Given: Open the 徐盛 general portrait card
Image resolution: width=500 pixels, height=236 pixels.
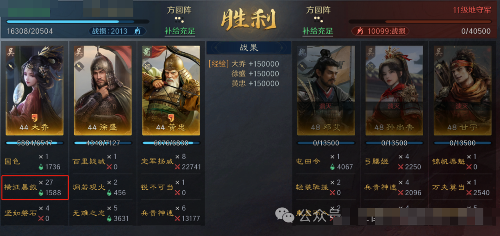Looking at the screenshot, I should pyautogui.click(x=102, y=91).
